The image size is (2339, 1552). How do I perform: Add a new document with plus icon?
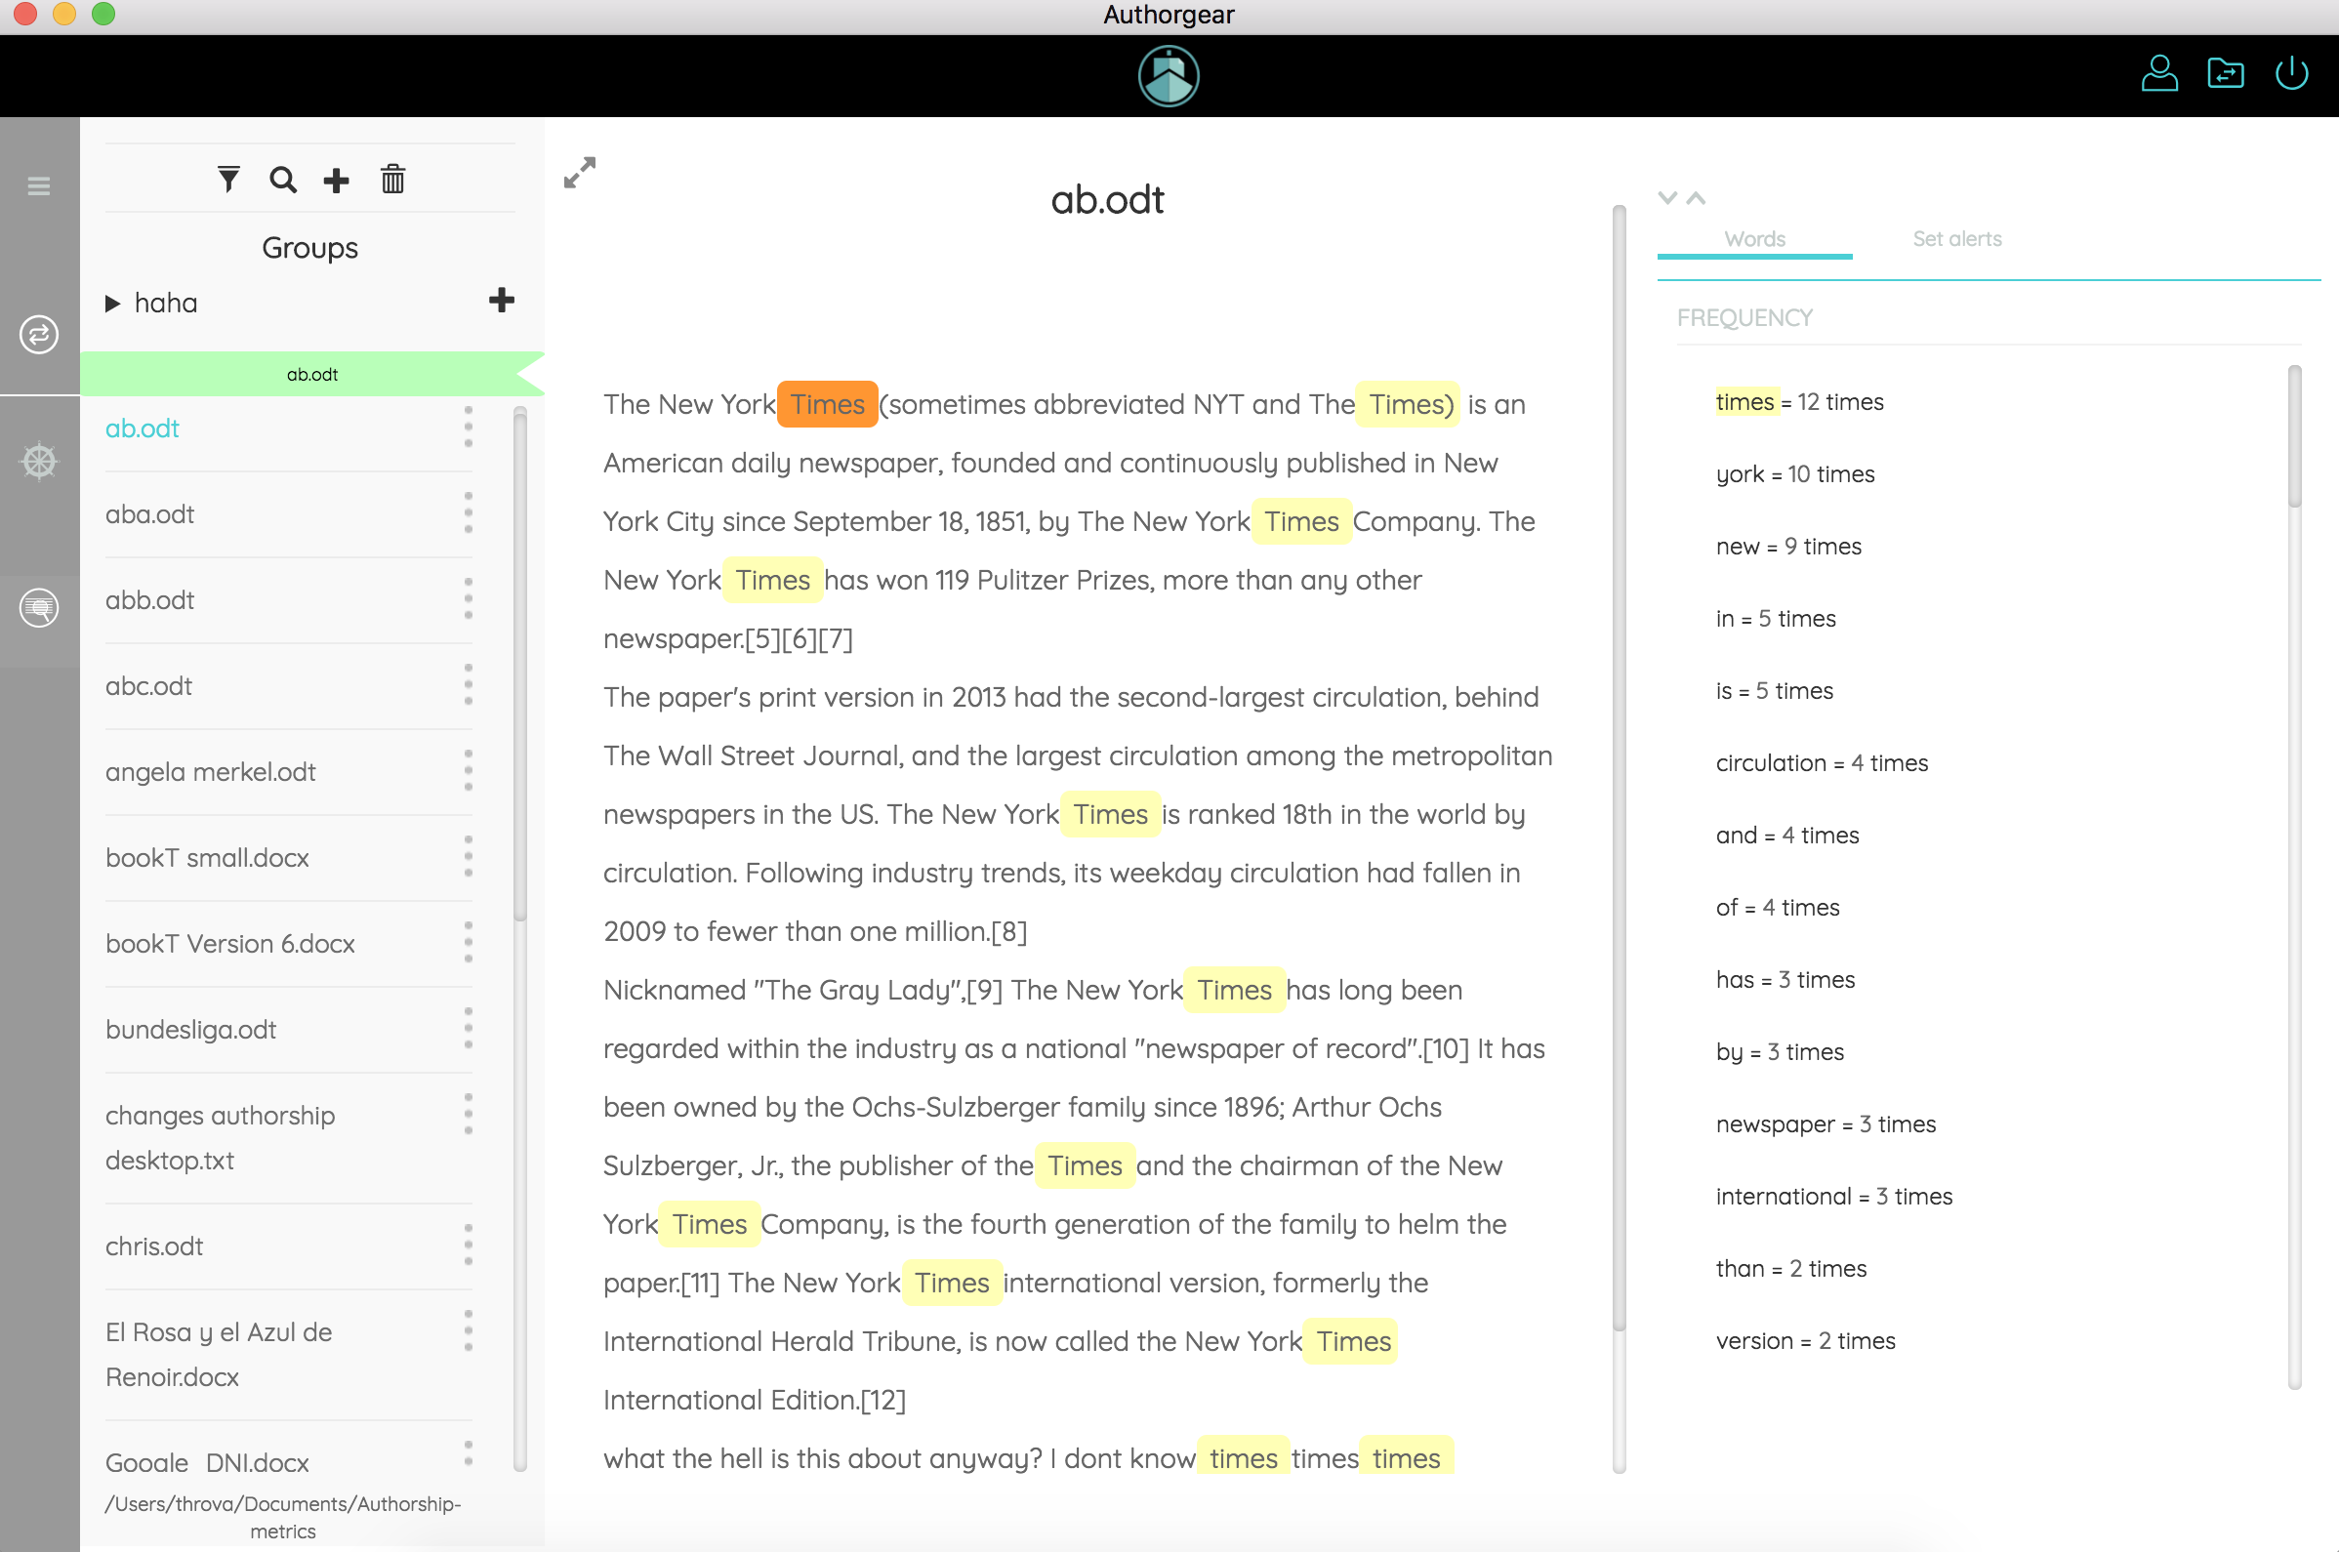pyautogui.click(x=337, y=181)
